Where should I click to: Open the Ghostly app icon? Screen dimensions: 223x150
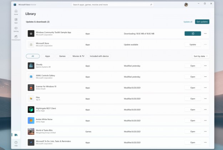[x=31, y=66]
